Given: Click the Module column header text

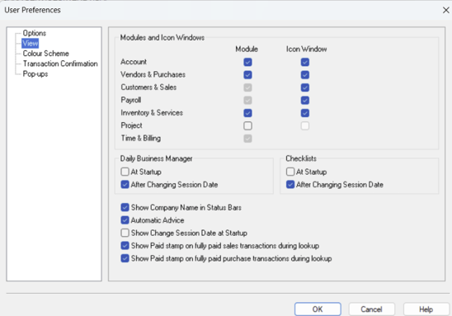Looking at the screenshot, I should (x=247, y=50).
